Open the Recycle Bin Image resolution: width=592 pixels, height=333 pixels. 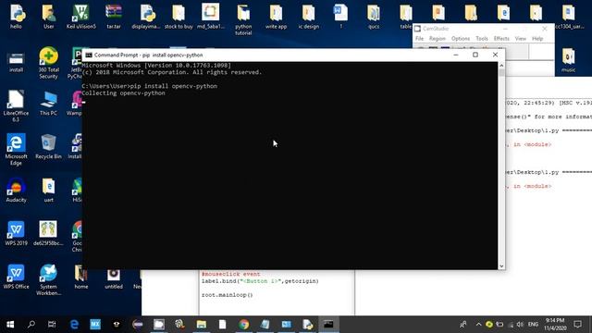(48, 146)
